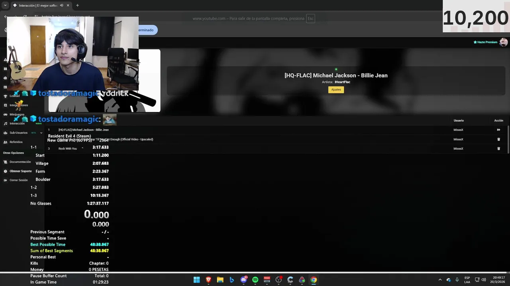
Task: Open Interacción in the sidebar
Action: point(17,124)
